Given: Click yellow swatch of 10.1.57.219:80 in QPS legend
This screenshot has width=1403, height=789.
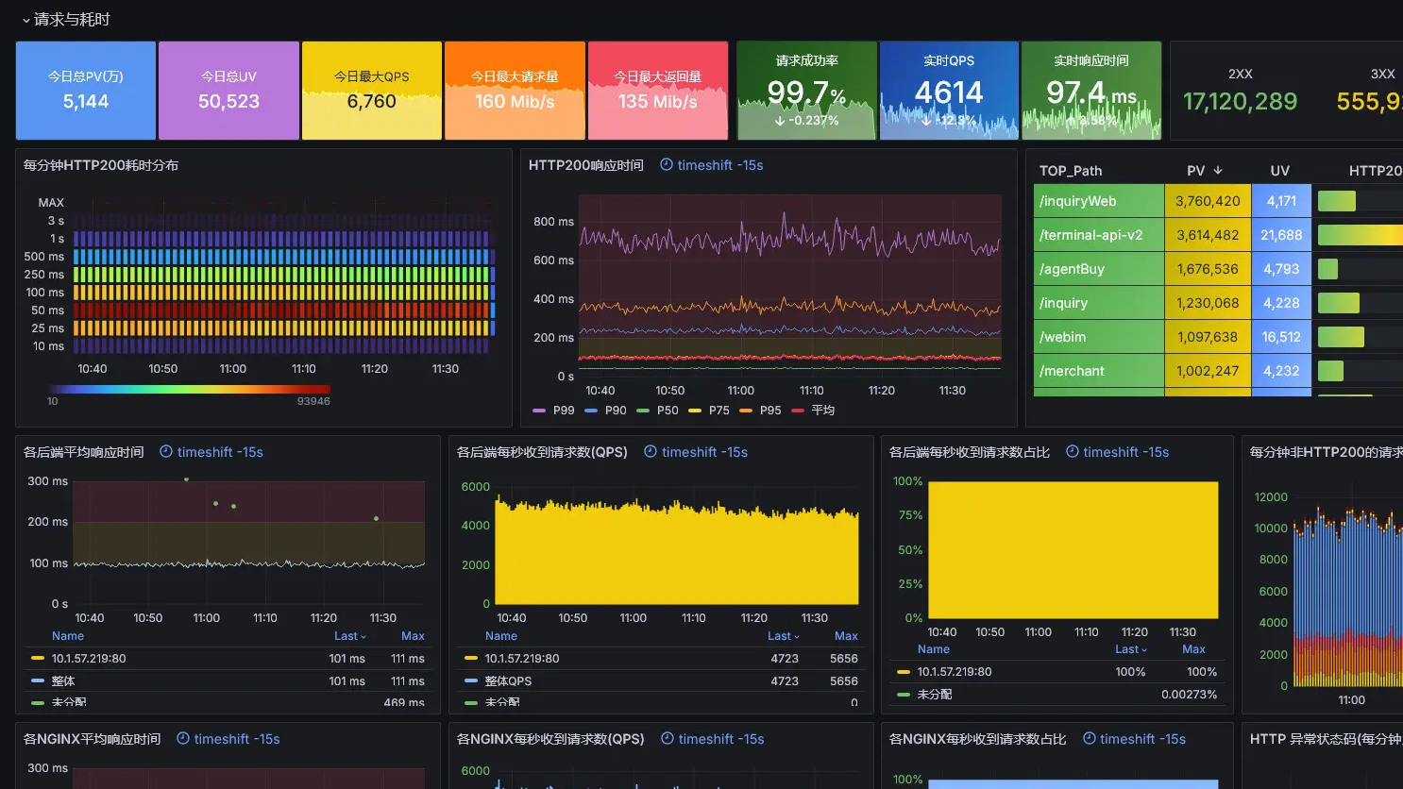Looking at the screenshot, I should (471, 659).
